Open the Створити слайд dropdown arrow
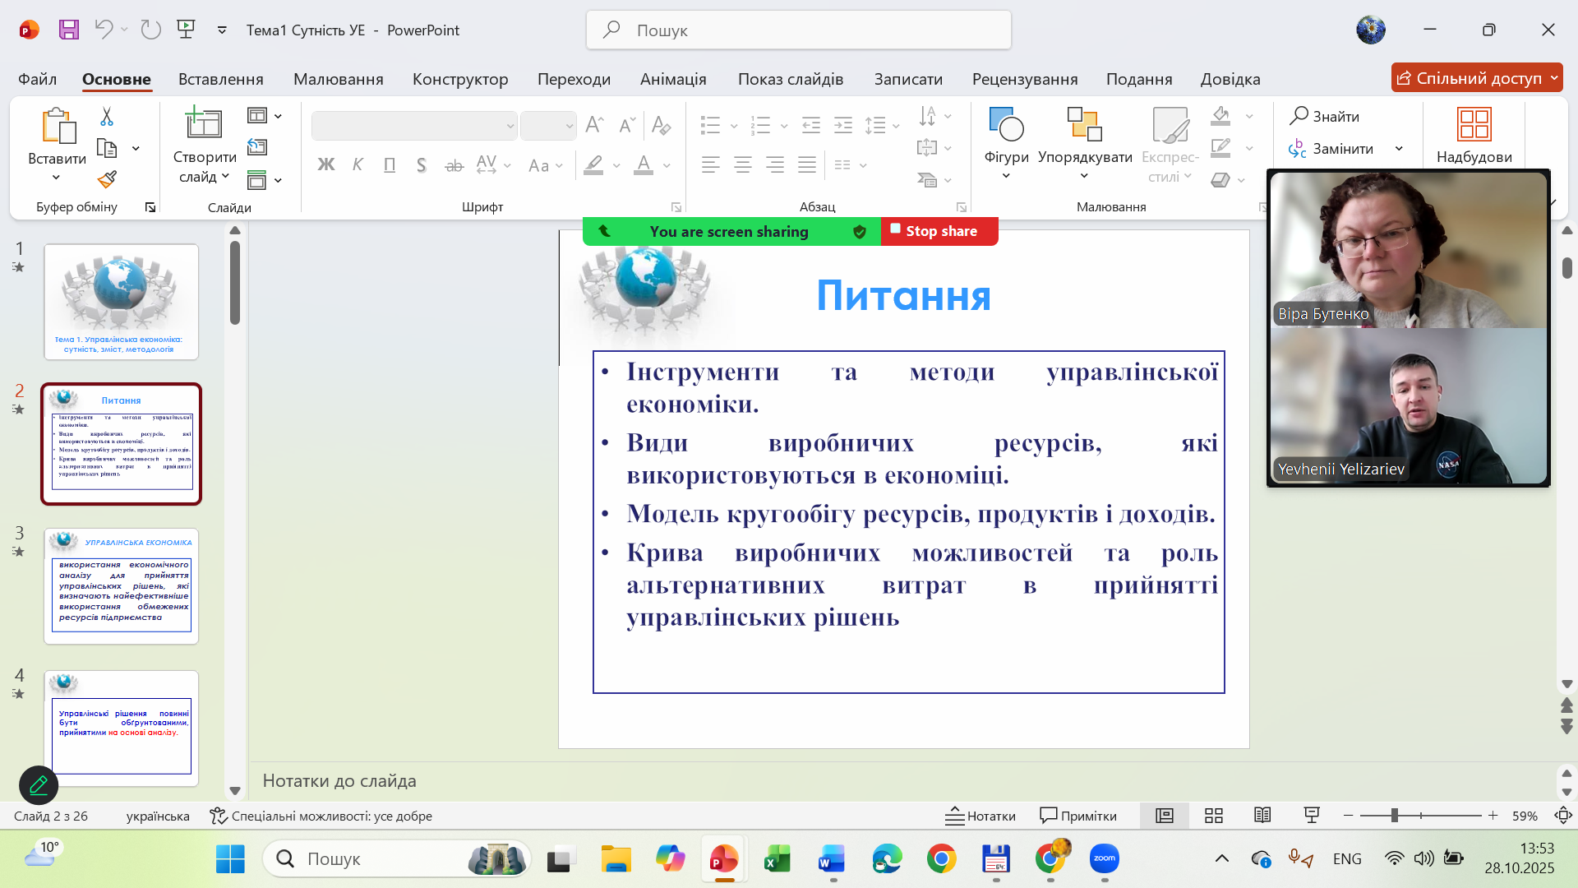Image resolution: width=1578 pixels, height=888 pixels. 225,177
